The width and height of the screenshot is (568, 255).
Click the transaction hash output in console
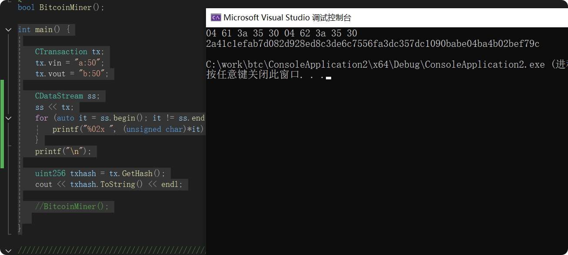pos(373,44)
